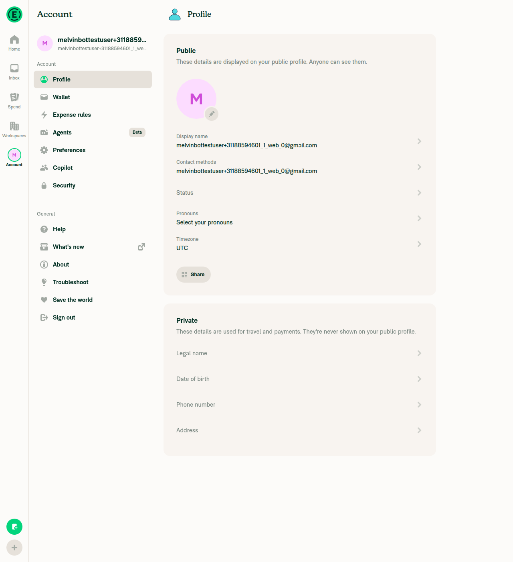Go to Home in the sidebar
Viewport: 513px width, 562px height.
coord(14,43)
